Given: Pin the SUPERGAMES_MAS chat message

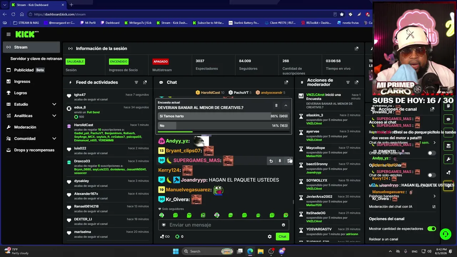Looking at the screenshot, I should click(280, 161).
